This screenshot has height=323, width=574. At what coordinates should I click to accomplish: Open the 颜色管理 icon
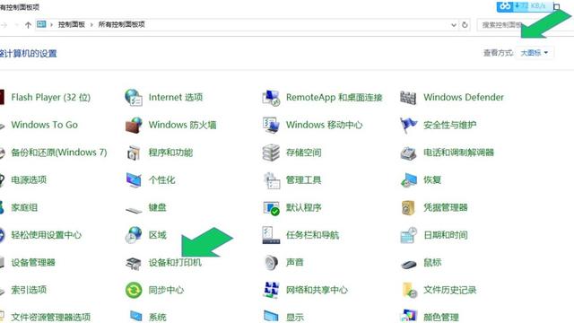coord(409,316)
